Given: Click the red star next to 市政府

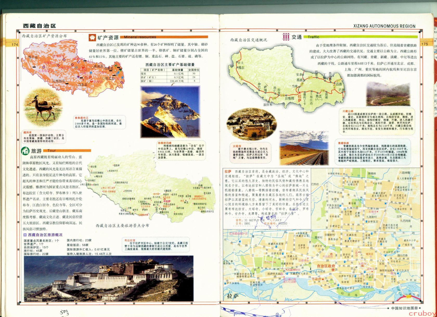Looking at the screenshot, I should pos(323,279).
